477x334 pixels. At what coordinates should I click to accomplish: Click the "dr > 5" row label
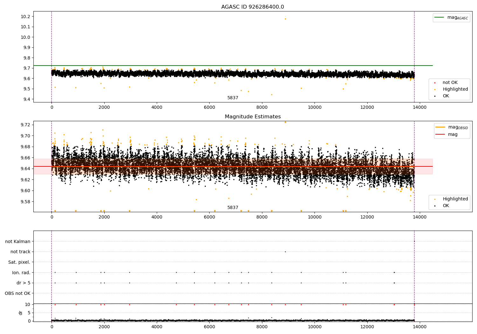click(24, 283)
